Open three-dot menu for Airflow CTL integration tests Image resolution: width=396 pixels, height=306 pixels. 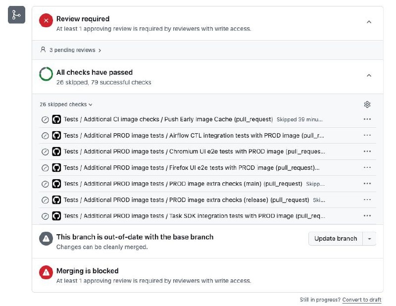[x=367, y=135]
